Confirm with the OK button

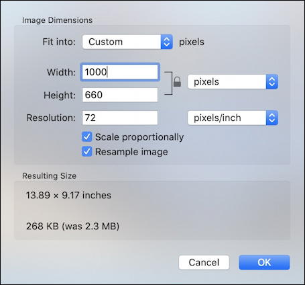(264, 262)
